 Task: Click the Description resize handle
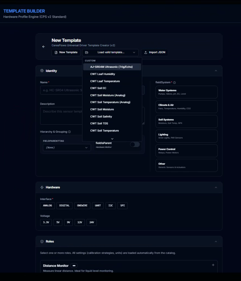(143, 123)
